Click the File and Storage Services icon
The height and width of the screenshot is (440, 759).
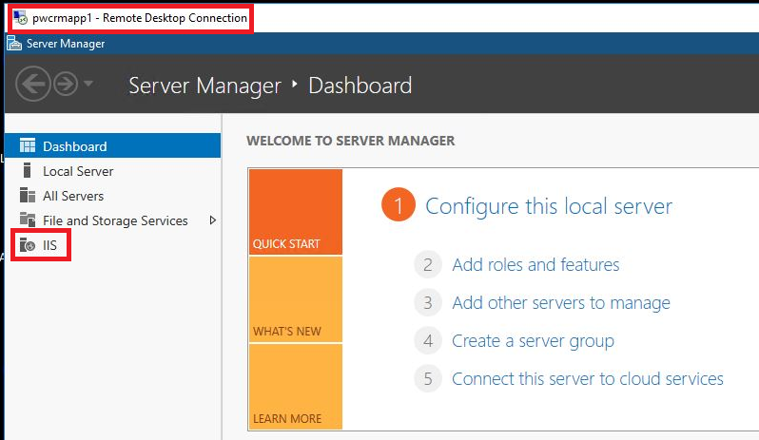pyautogui.click(x=27, y=220)
